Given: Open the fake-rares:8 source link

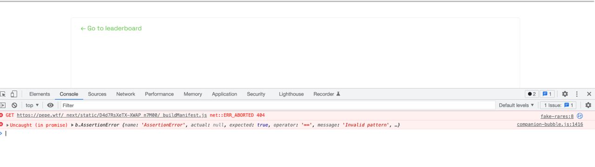Looking at the screenshot, I should 557,116.
